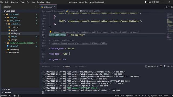Select the python terminal shell label
Image resolution: width=173 pixels, height=97 pixels.
(149, 66)
